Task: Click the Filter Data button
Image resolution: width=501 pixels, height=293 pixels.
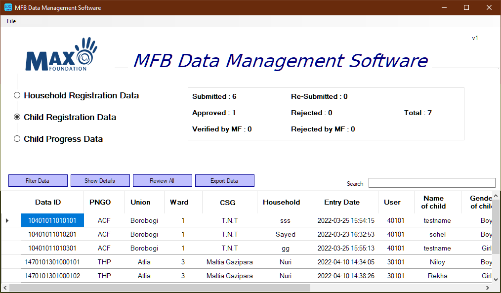Action: tap(38, 180)
